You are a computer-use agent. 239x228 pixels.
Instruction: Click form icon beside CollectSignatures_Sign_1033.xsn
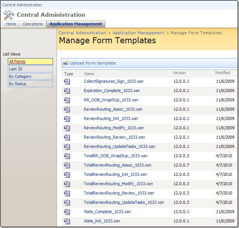(67, 81)
